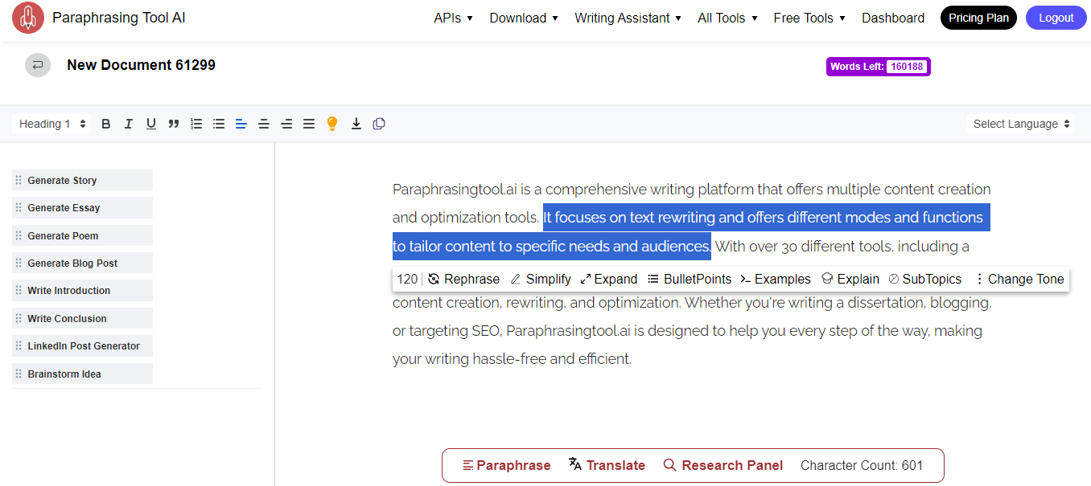This screenshot has width=1091, height=486.
Task: Select Generate Story in the sidebar
Action: 82,181
